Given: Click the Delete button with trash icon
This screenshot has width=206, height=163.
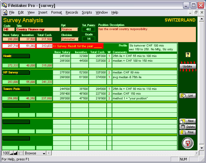Looking at the screenshot, I should click(x=188, y=127).
